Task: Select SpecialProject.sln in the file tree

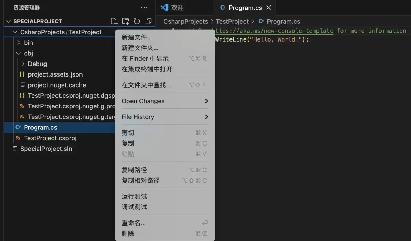Action: (46, 149)
